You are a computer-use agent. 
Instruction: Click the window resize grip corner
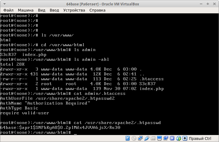[x=217, y=140]
